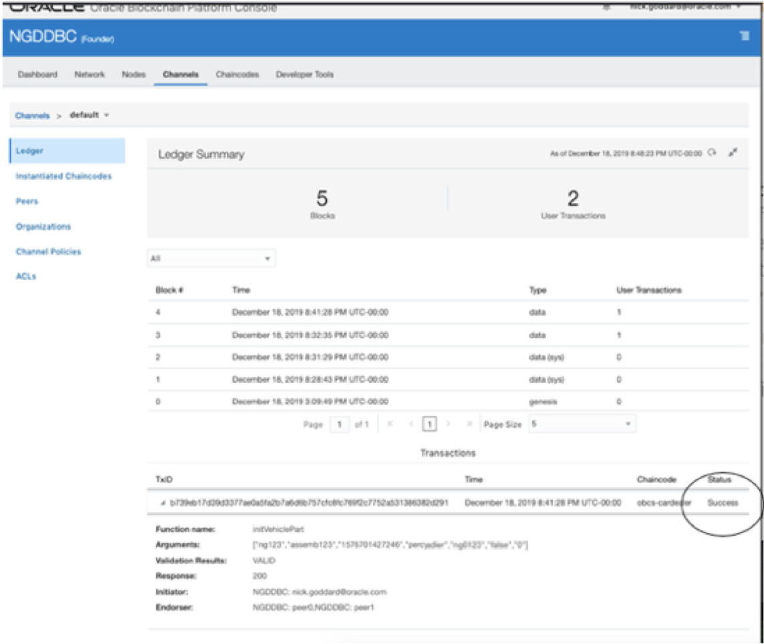Open the Page Size dropdown
The height and width of the screenshot is (644, 764).
point(582,424)
